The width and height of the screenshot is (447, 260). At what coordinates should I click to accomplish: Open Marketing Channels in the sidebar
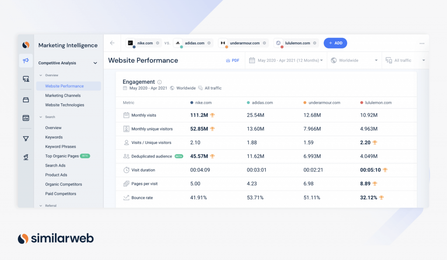[63, 96]
